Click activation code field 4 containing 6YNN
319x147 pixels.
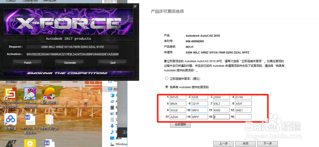pos(243,97)
